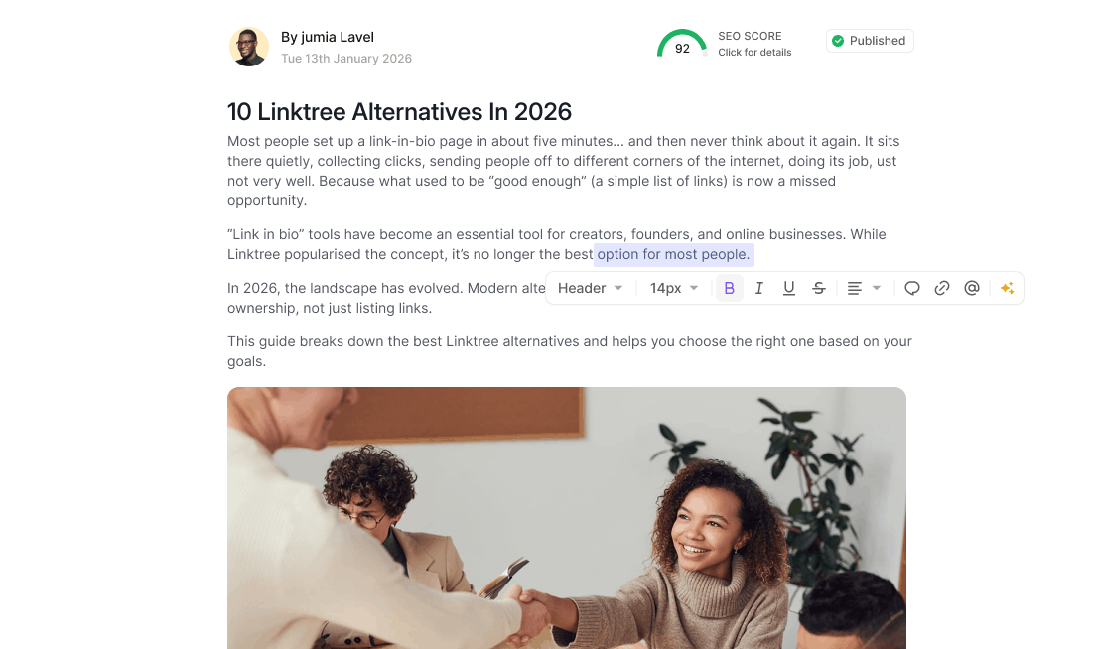
Task: Click the text alignment icon
Action: 854,288
